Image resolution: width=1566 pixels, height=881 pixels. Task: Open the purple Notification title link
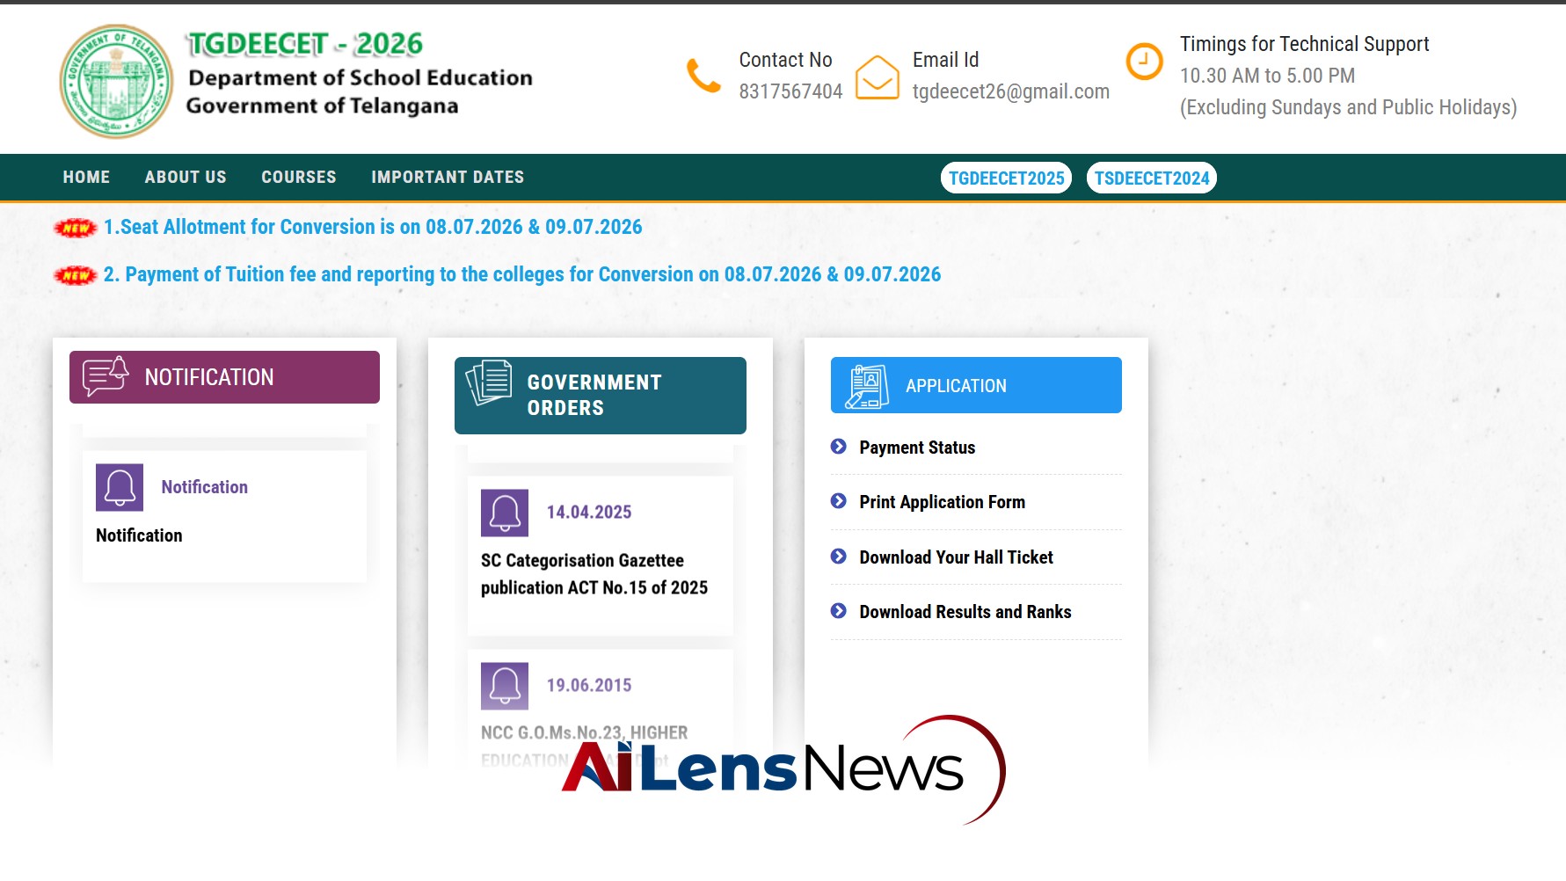[204, 487]
